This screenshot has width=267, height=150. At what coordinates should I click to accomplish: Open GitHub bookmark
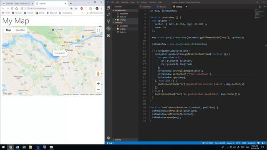tap(40, 13)
